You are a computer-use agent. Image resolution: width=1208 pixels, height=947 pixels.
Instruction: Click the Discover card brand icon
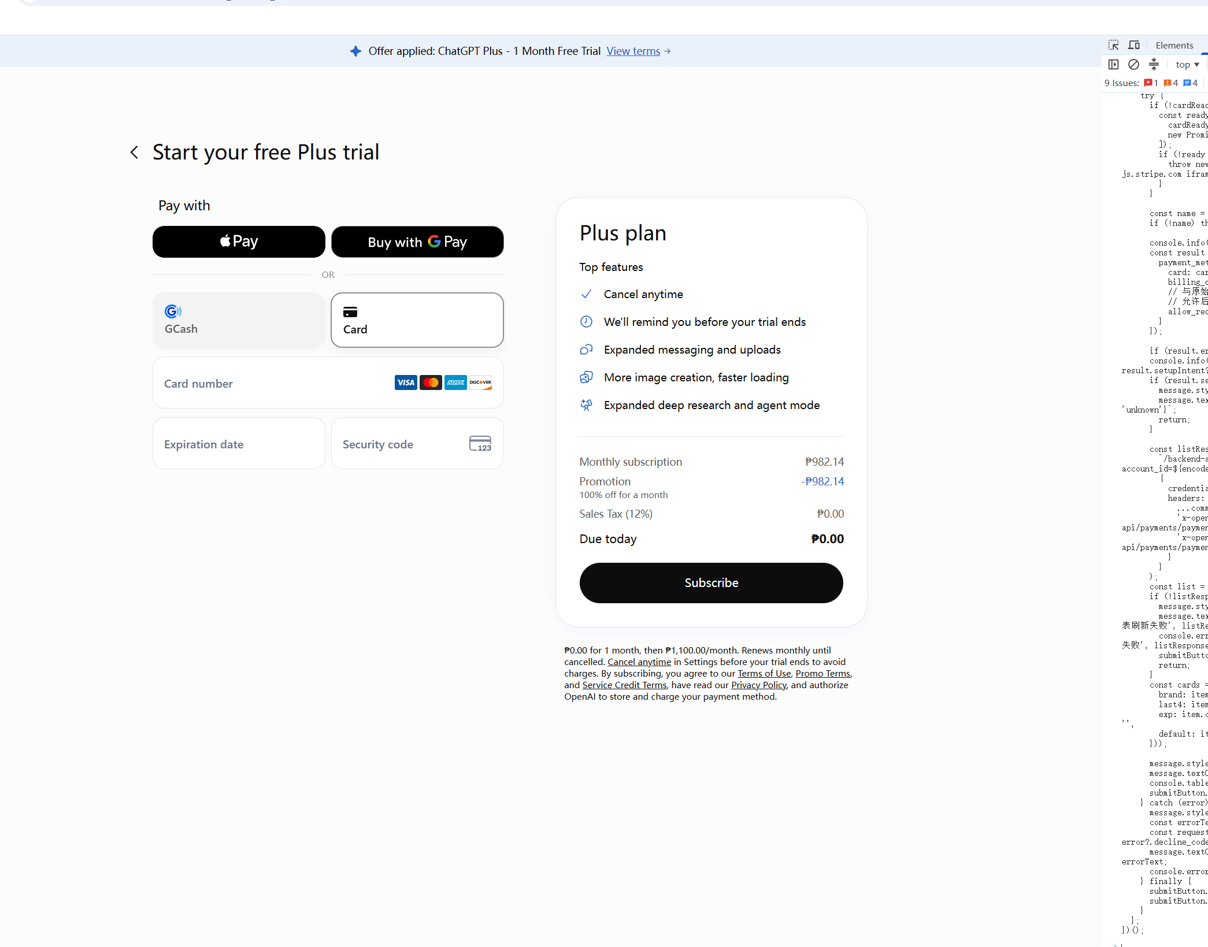(480, 382)
